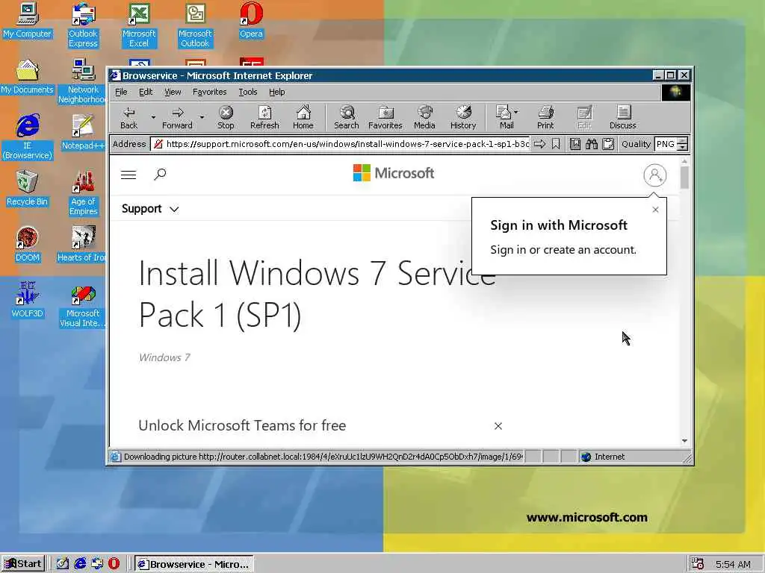
Task: Close the Sign in with Microsoft popup
Action: pyautogui.click(x=655, y=210)
